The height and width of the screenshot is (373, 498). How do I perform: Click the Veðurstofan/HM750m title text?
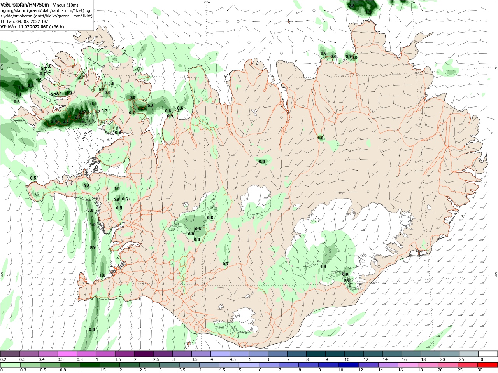coord(25,4)
